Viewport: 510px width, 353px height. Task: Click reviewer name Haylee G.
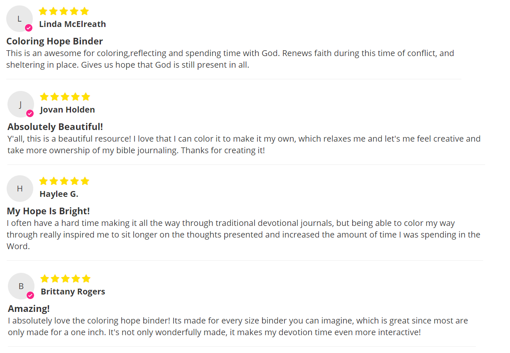[59, 194]
